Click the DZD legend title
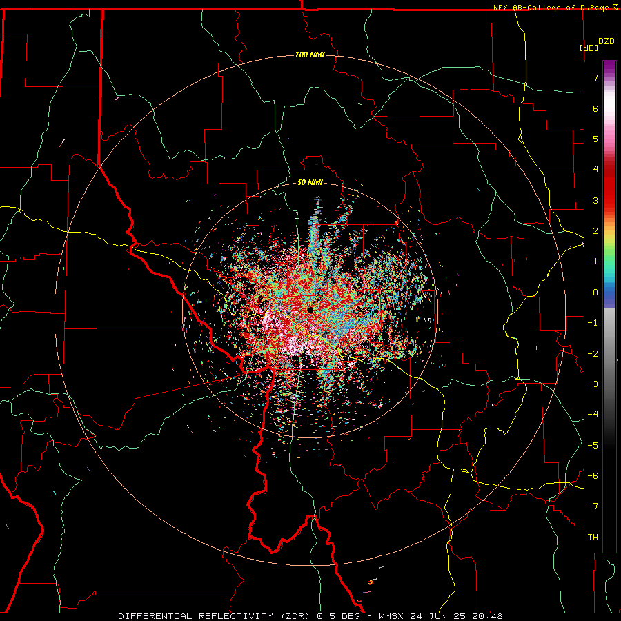The image size is (621, 621). click(607, 41)
